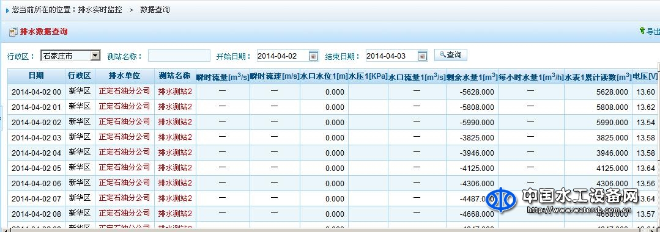Sort by the 日期 column header

[36, 76]
